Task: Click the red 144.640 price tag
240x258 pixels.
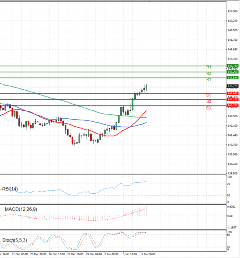Action: pos(232,93)
